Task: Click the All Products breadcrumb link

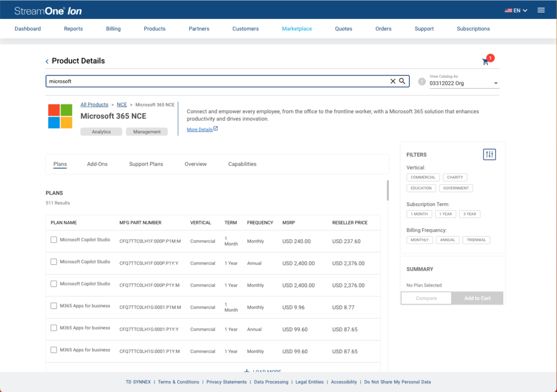Action: pyautogui.click(x=94, y=105)
